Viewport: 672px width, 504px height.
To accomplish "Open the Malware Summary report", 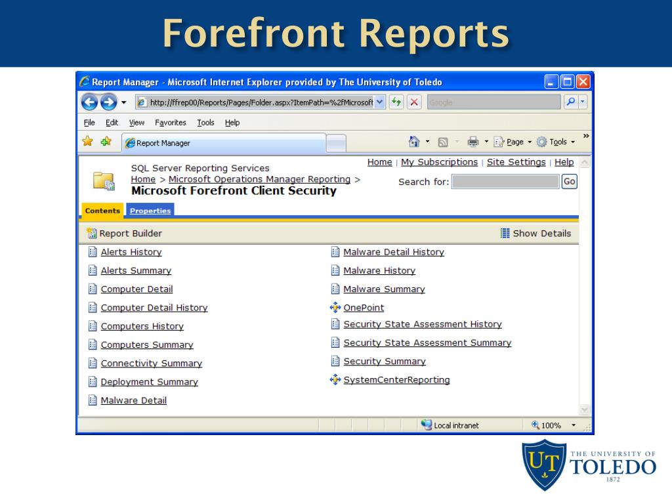I will click(x=384, y=289).
